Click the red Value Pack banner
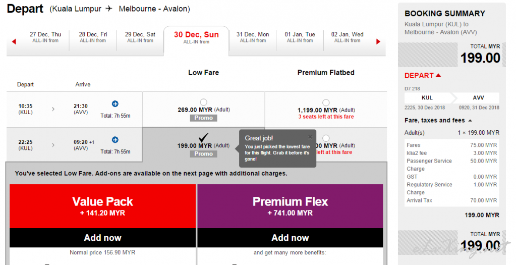Viewport: 516px width, 265px height. (103, 206)
